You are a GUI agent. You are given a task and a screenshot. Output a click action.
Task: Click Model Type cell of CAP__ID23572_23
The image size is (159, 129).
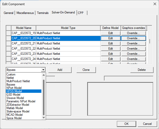pyautogui.click(x=68, y=54)
